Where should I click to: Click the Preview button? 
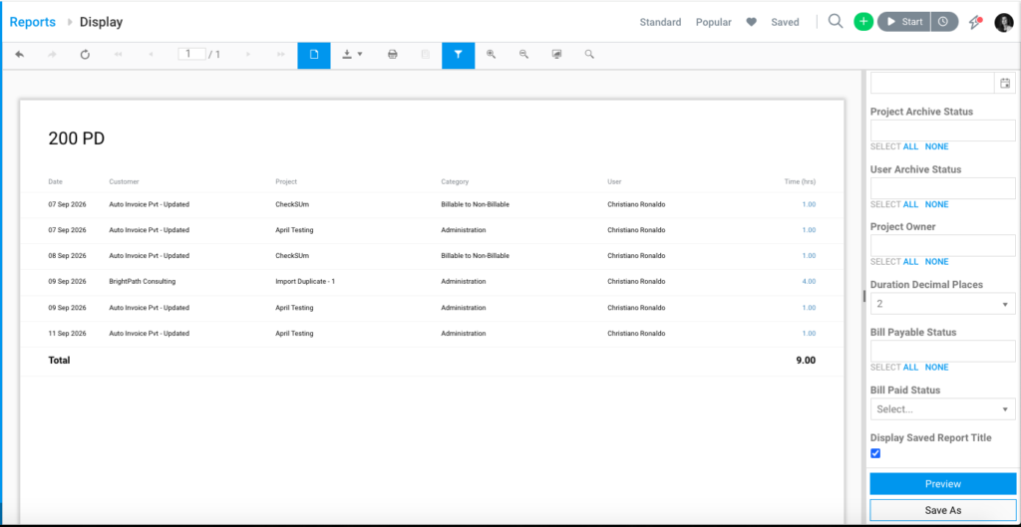click(x=943, y=484)
